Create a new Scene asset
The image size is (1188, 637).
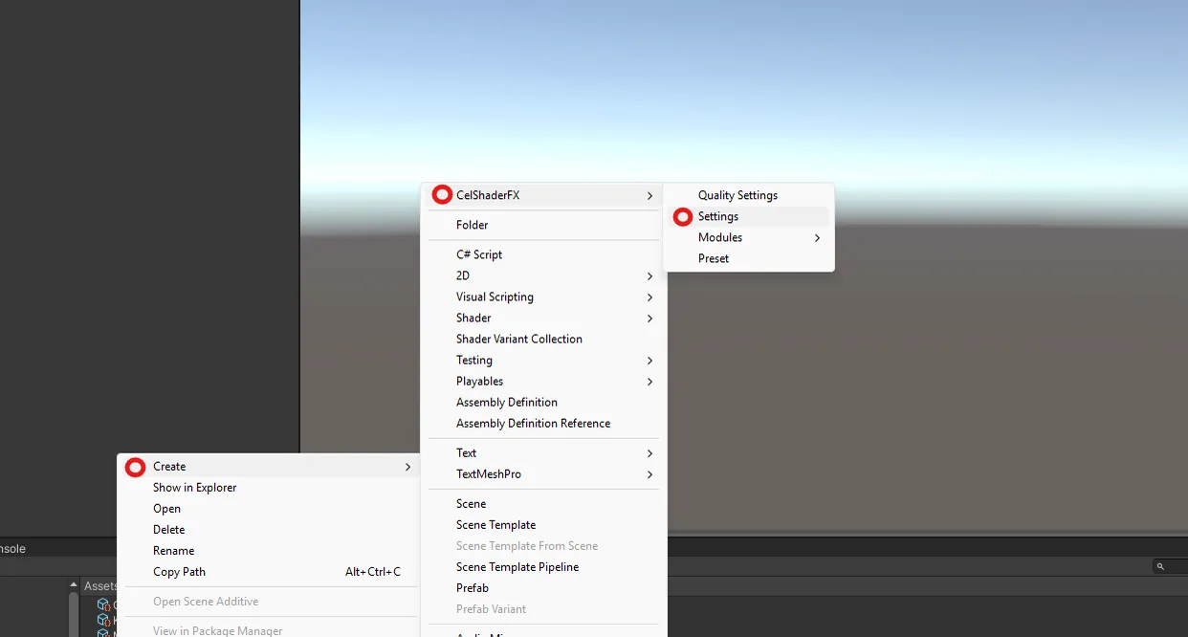click(x=542, y=503)
